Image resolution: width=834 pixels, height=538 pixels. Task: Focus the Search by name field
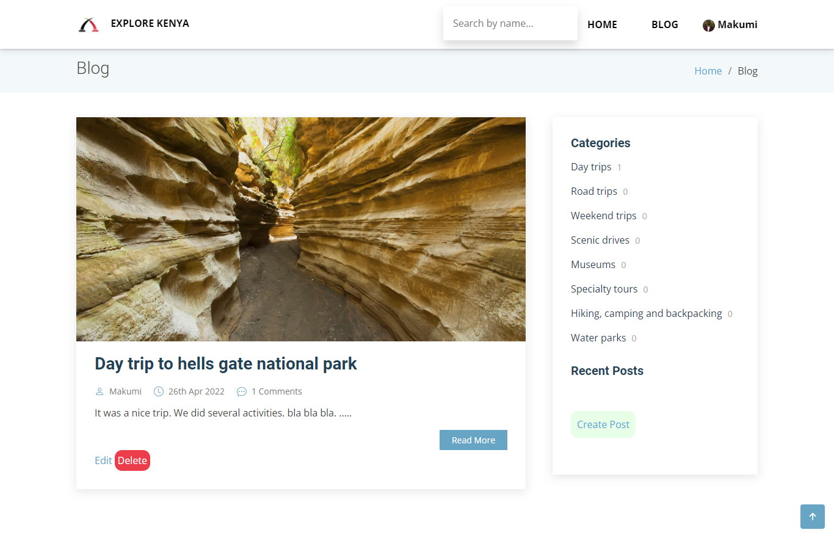(510, 24)
